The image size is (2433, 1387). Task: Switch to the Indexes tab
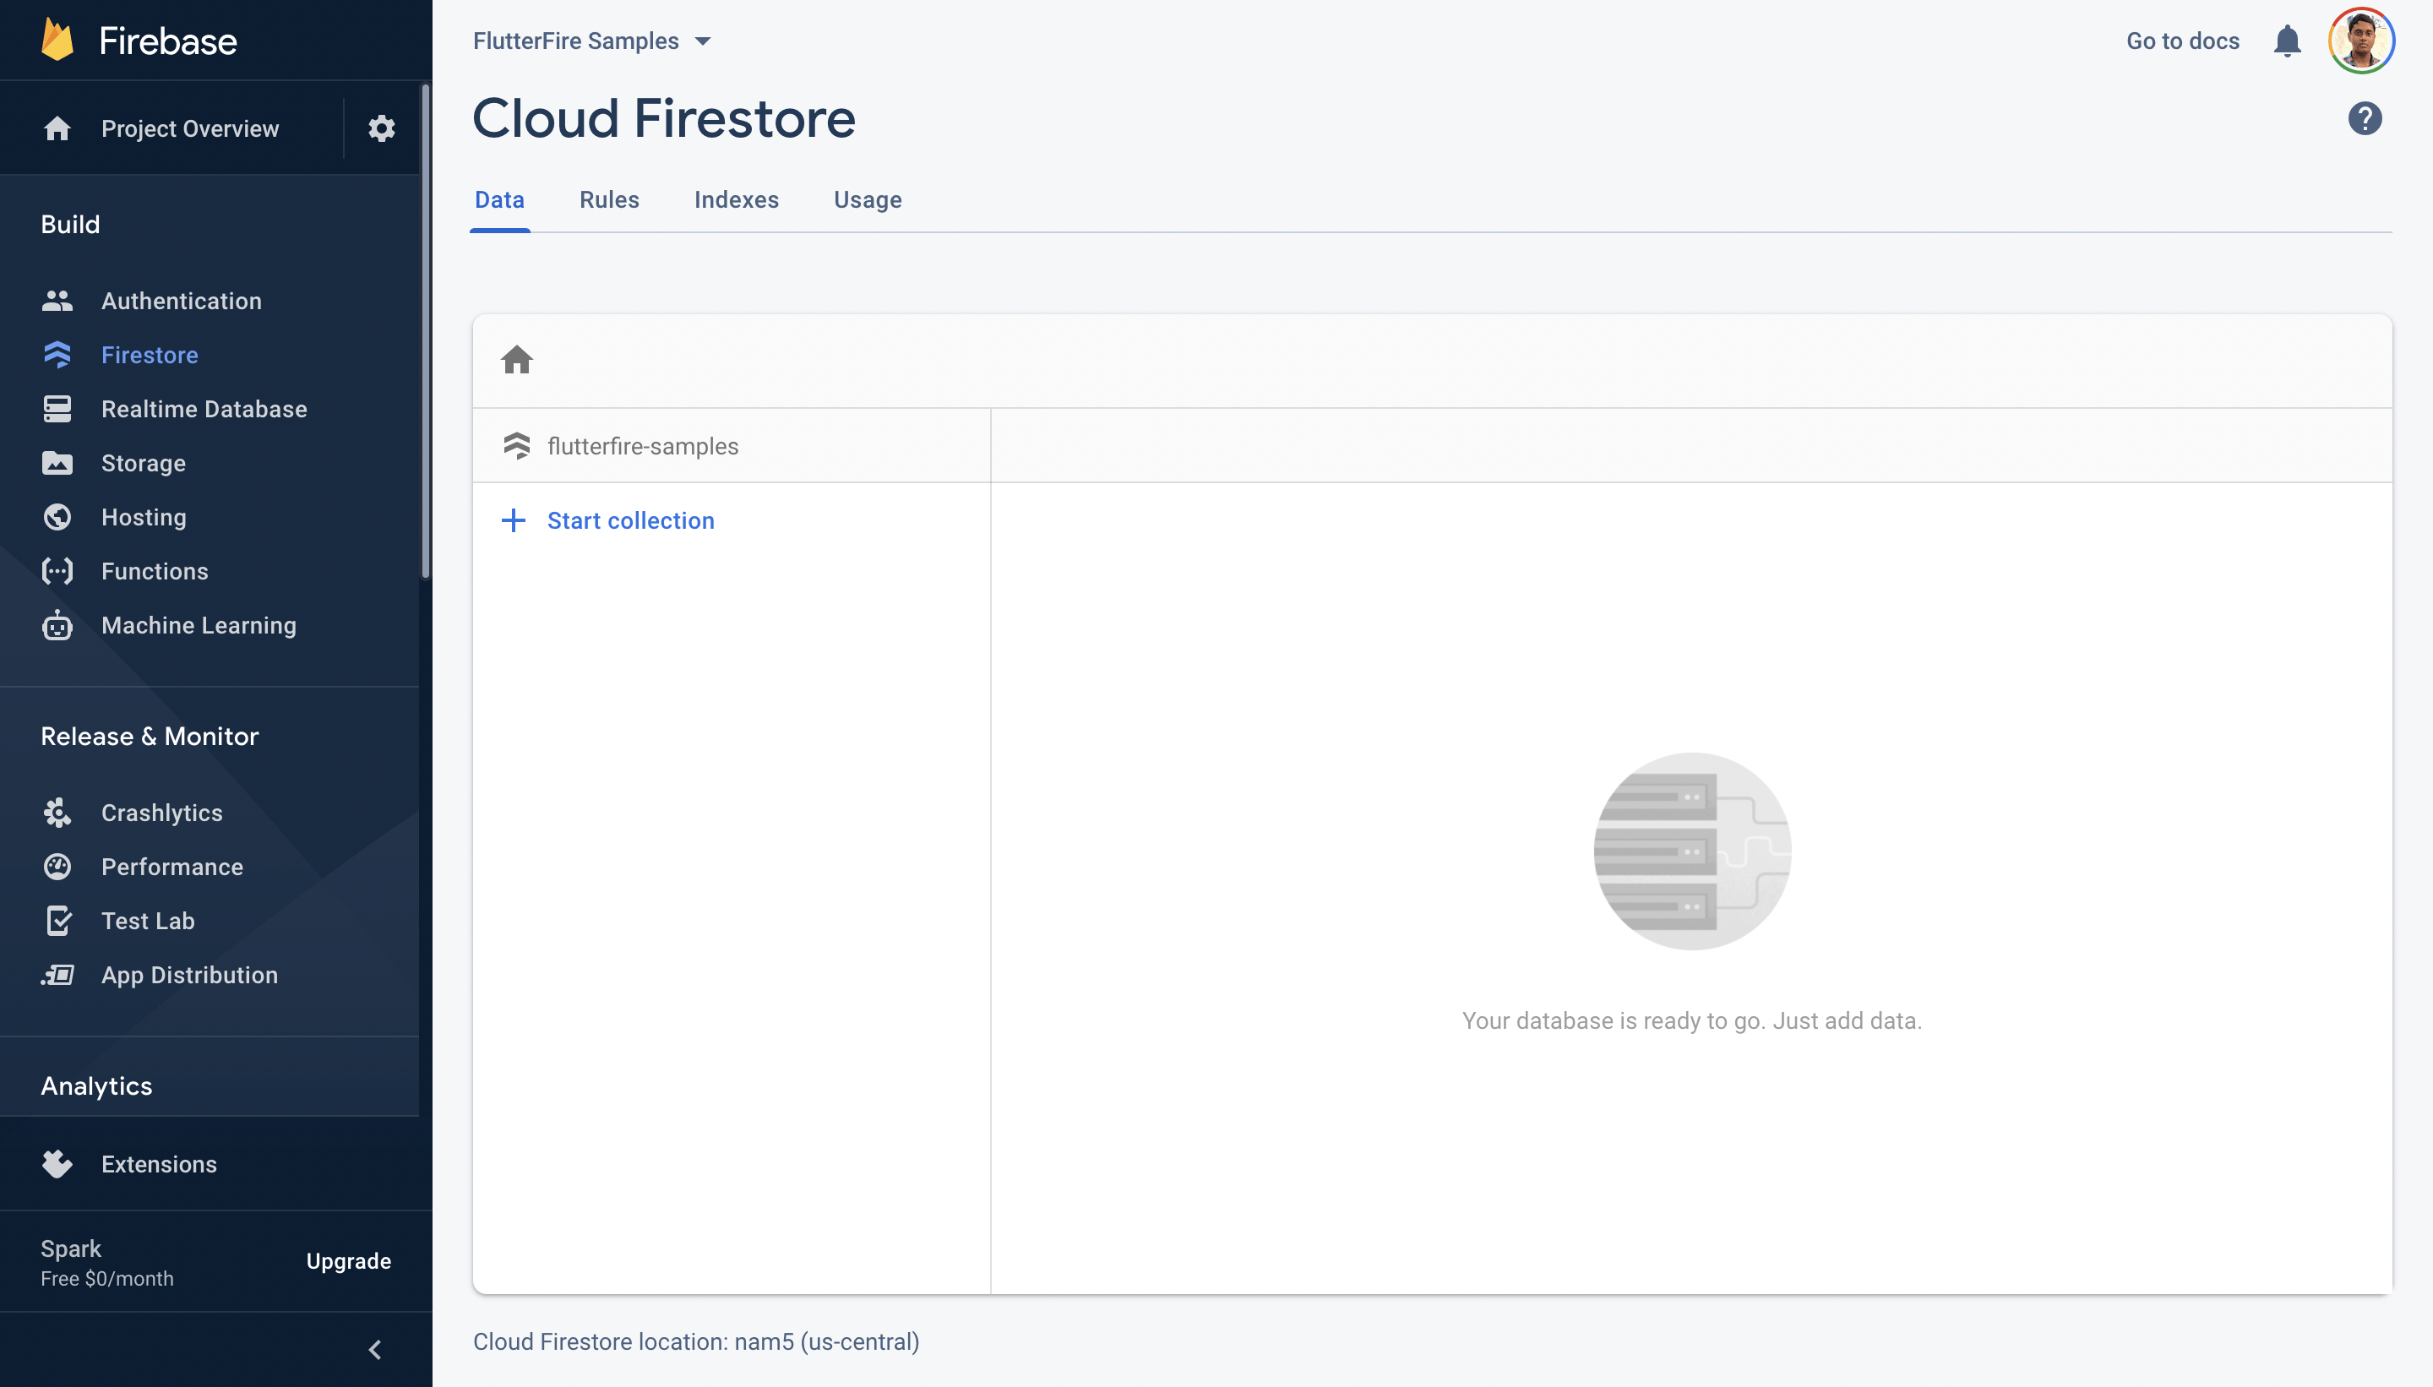737,200
